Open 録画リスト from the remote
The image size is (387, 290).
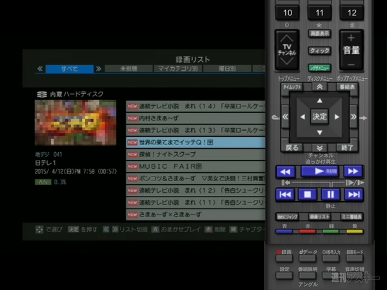pyautogui.click(x=320, y=217)
